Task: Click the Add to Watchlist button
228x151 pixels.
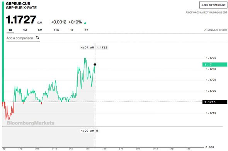Action: [213, 5]
